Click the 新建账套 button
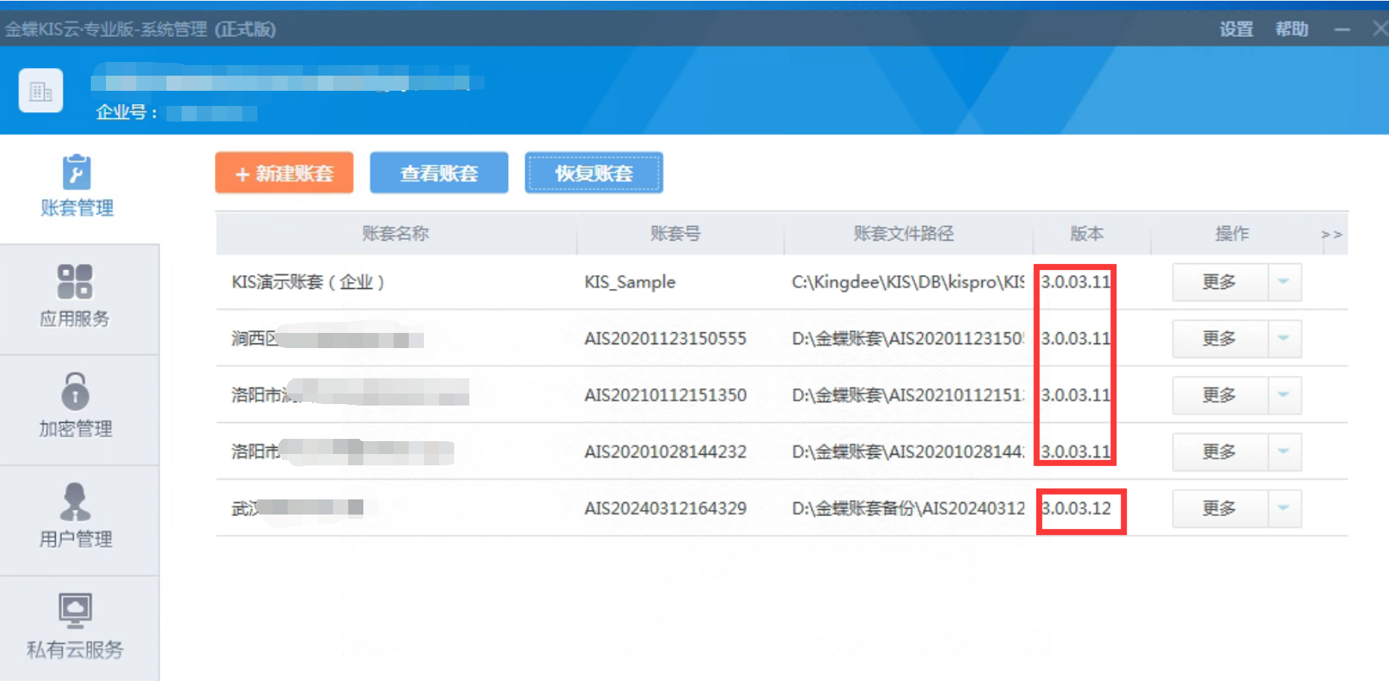 [285, 173]
